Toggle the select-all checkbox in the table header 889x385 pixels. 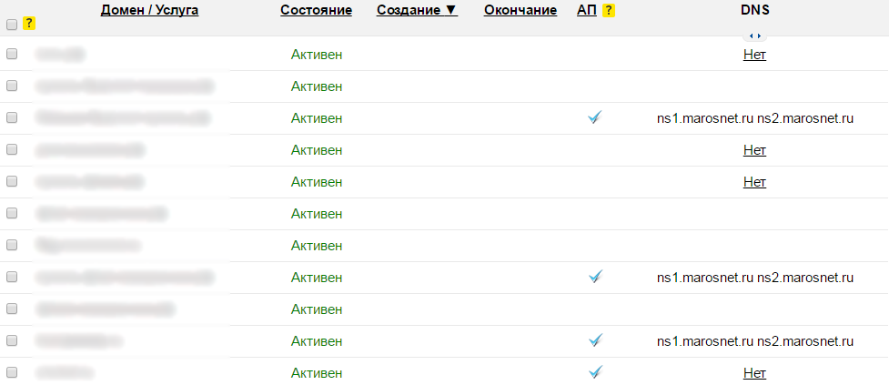(12, 25)
